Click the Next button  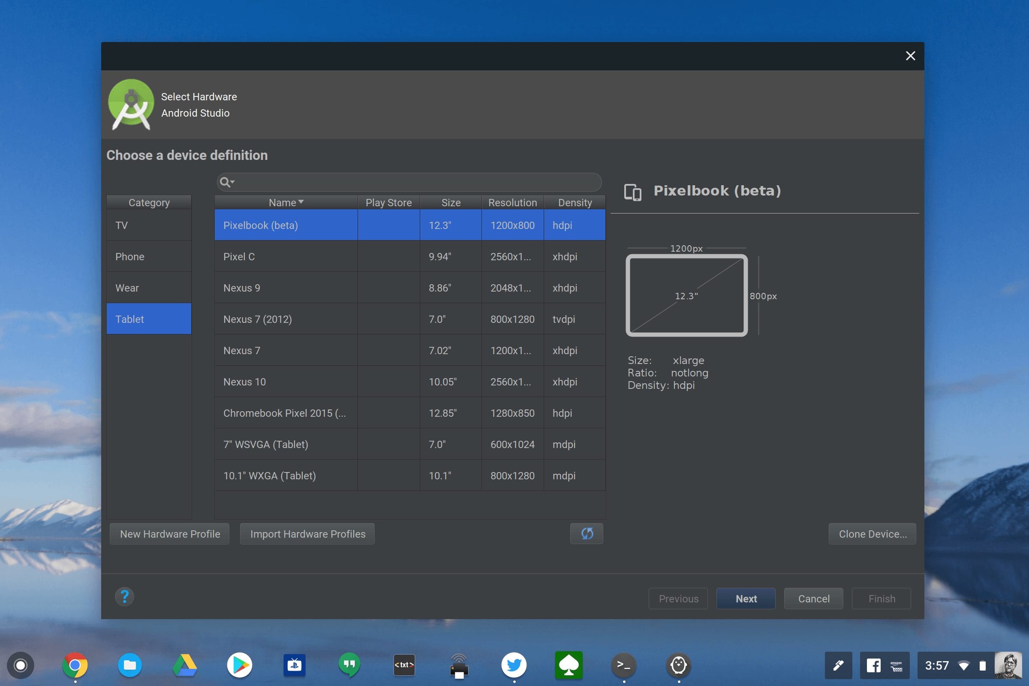(746, 599)
